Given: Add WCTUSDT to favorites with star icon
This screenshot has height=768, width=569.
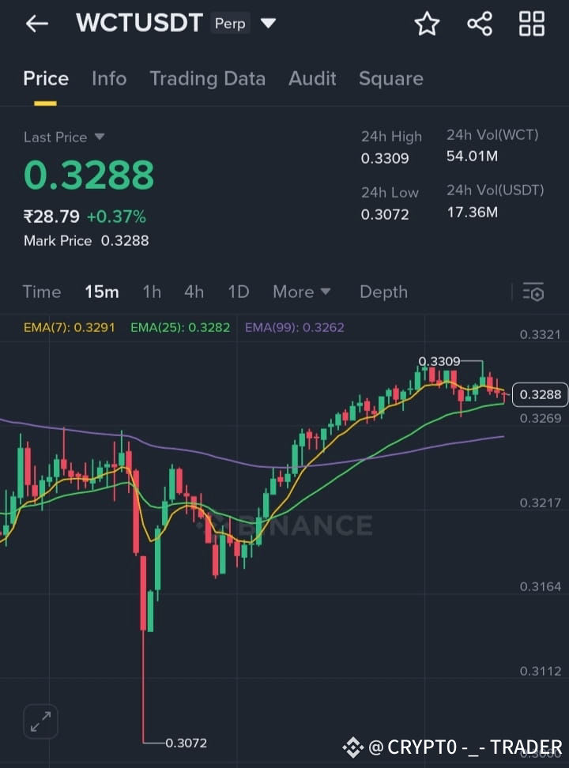Looking at the screenshot, I should pos(427,24).
